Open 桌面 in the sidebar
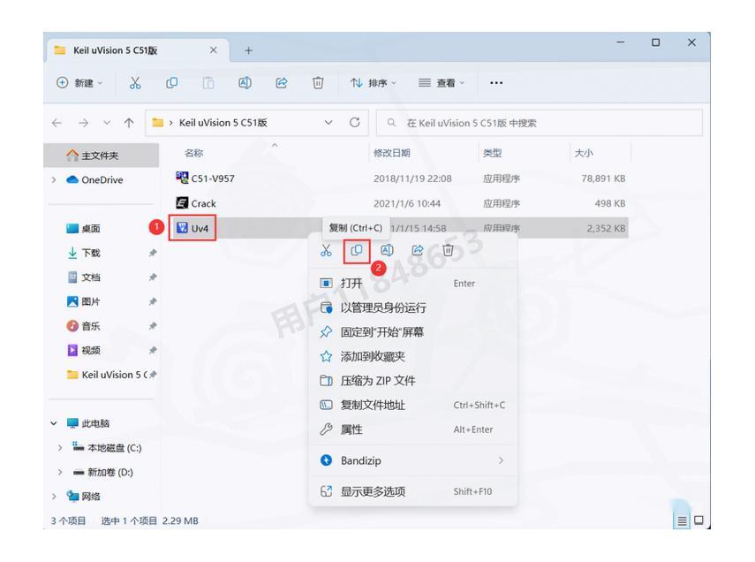Viewport: 755px width, 562px height. point(83,229)
